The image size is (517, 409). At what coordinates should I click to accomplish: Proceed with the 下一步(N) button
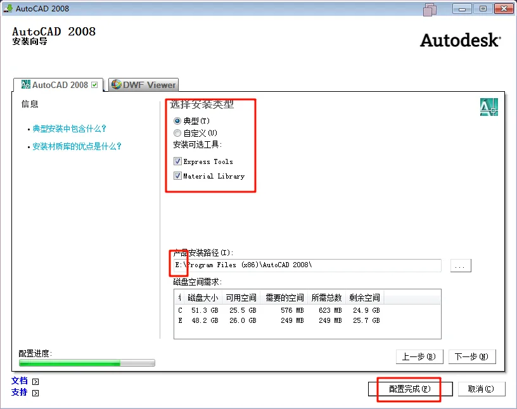[x=472, y=356]
